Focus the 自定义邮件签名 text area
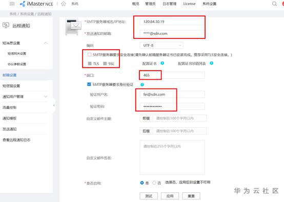The height and width of the screenshot is (202, 284). tap(172, 157)
